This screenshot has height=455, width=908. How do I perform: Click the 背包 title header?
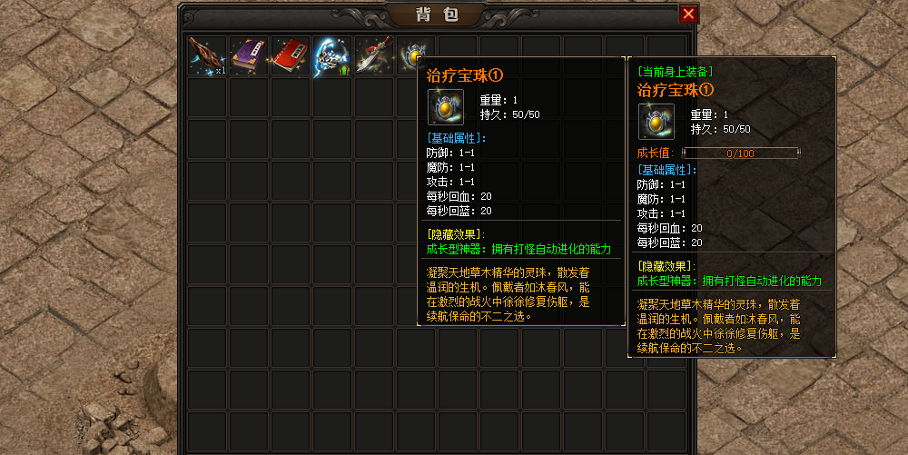pyautogui.click(x=437, y=15)
